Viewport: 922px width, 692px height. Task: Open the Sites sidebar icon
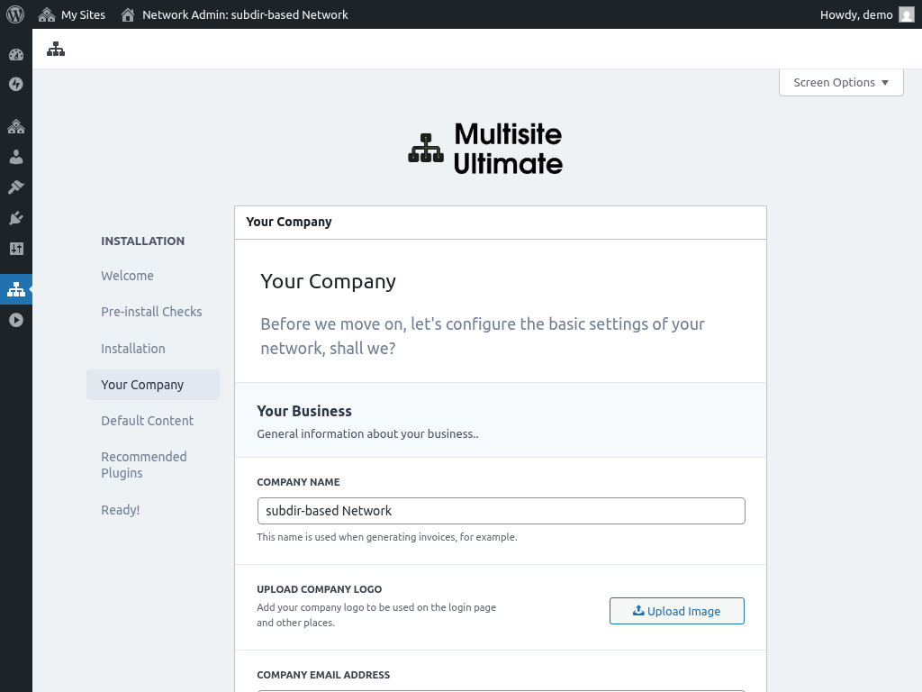(16, 126)
